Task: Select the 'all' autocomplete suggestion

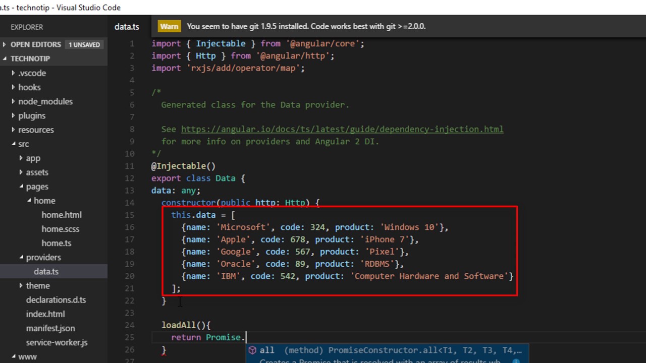Action: (x=387, y=350)
